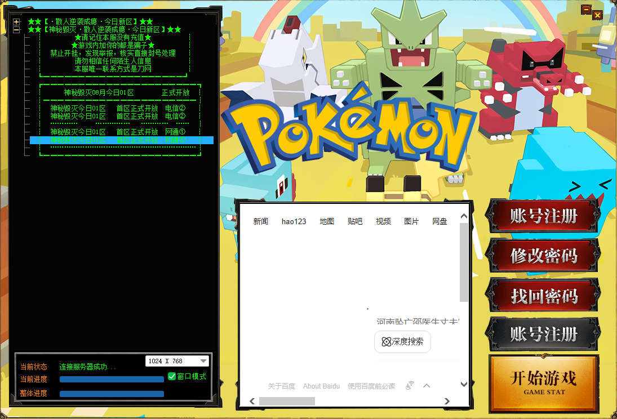Click the browser panel scroll-left arrow

(x=252, y=402)
